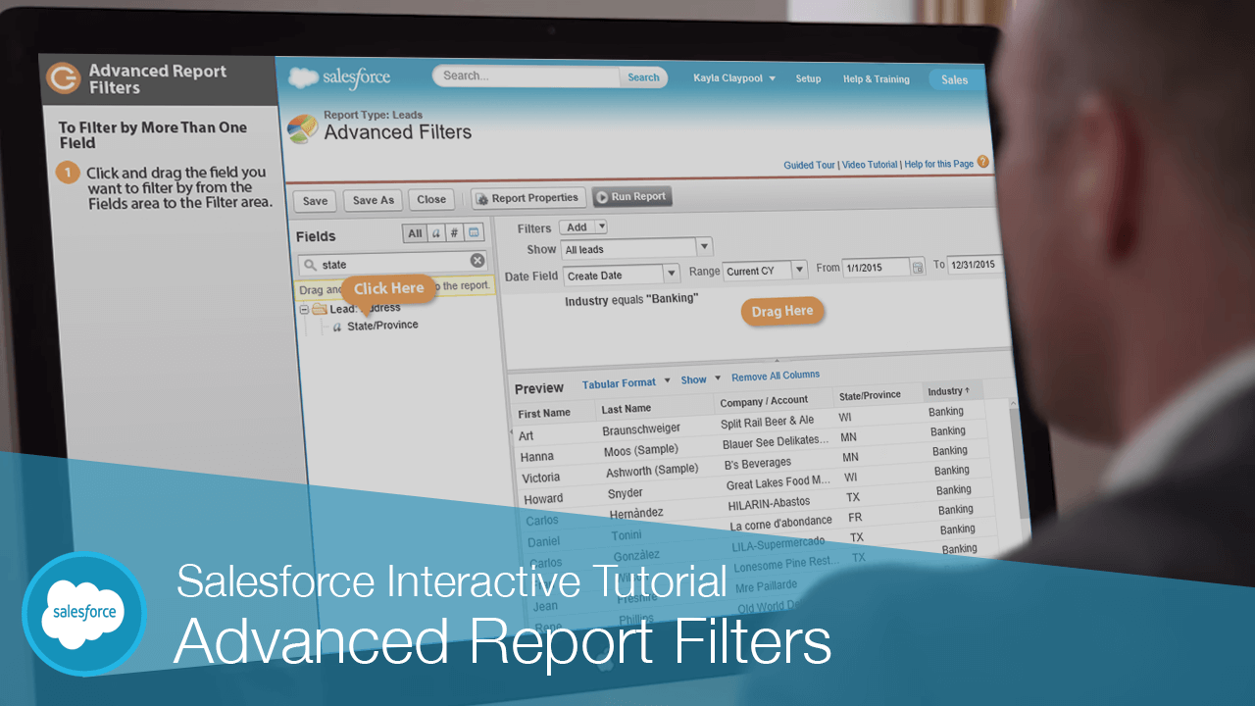
Task: Clear the state field search with the x icon
Action: (x=477, y=261)
